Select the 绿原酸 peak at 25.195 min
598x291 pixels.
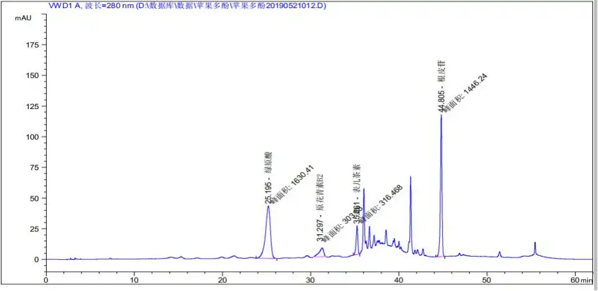[x=268, y=207]
